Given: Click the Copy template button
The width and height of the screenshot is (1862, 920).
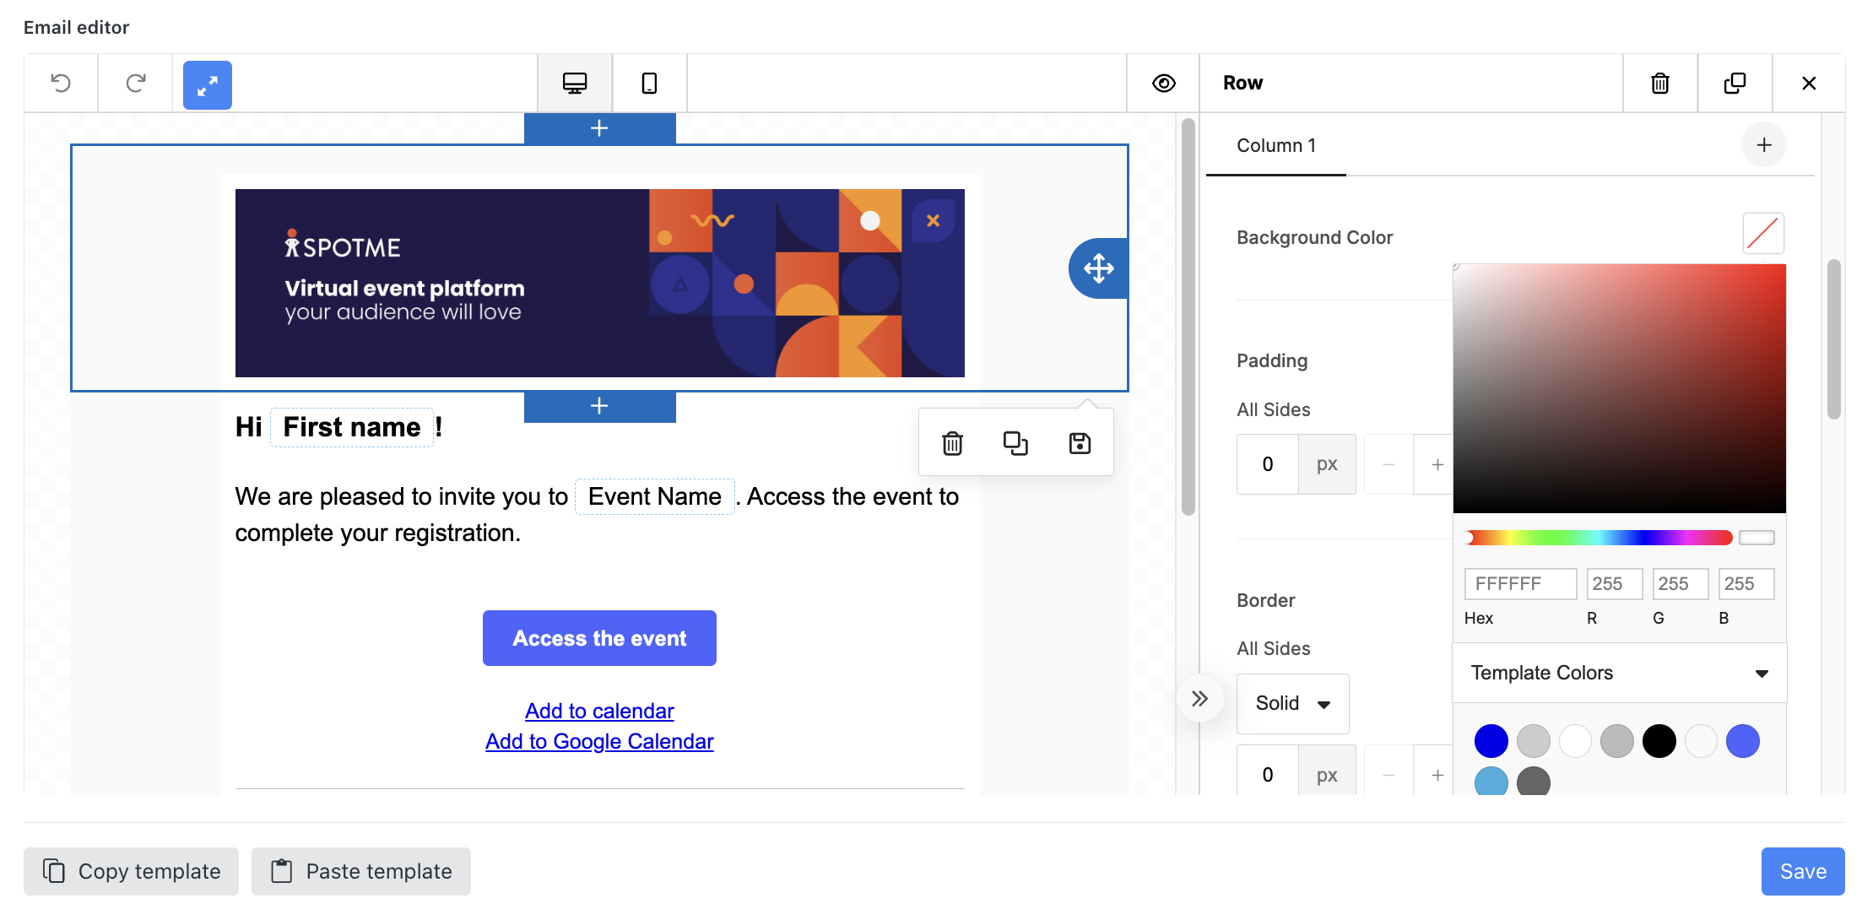Looking at the screenshot, I should (131, 871).
